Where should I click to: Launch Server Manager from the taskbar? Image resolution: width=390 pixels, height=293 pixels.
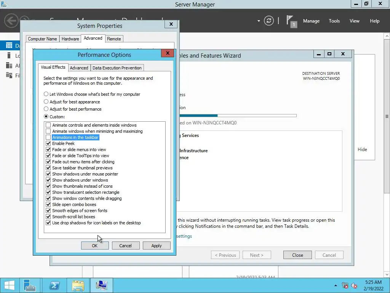(x=30, y=285)
